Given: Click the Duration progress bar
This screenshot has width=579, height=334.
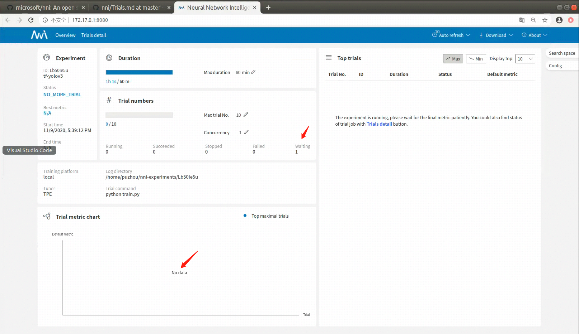Looking at the screenshot, I should (x=139, y=72).
